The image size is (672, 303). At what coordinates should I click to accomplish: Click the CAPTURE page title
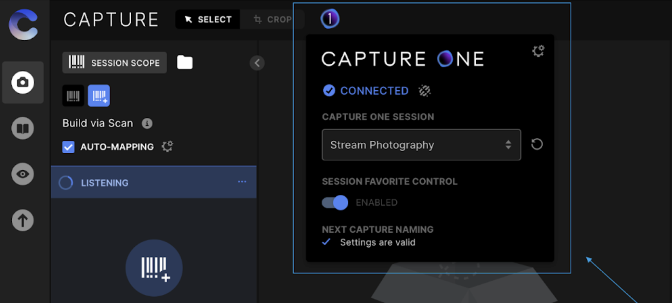click(x=111, y=20)
